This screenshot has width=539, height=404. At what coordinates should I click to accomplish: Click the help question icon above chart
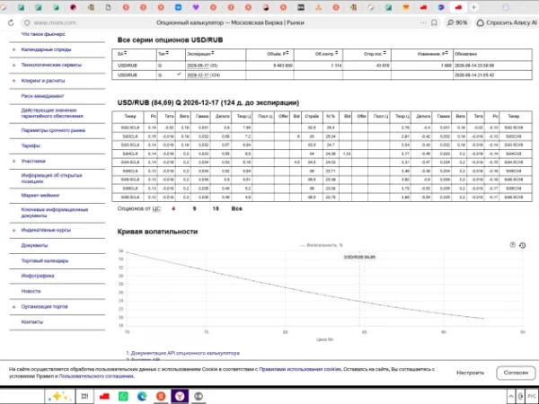(x=513, y=245)
